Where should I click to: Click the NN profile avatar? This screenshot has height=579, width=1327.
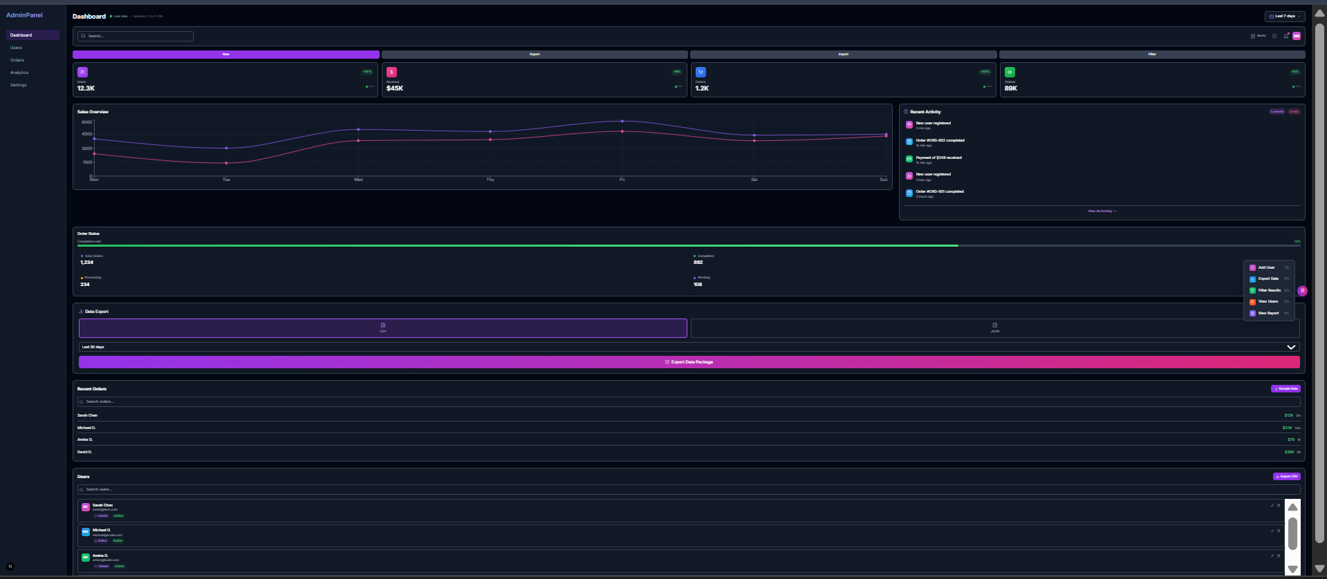pos(1297,36)
